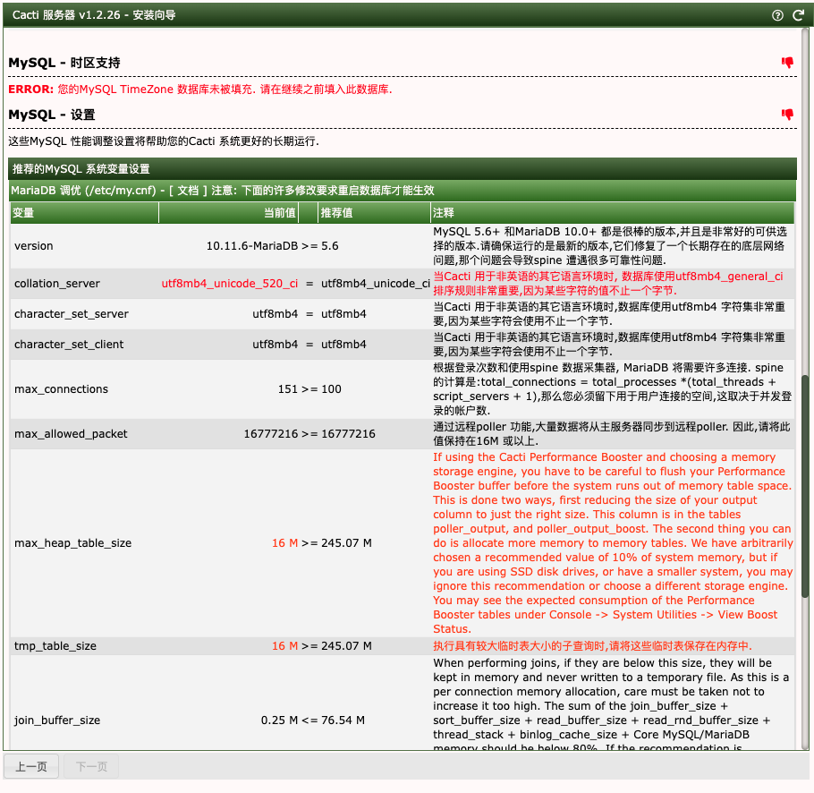
Task: Open the 文档 documentation link
Action: point(188,191)
